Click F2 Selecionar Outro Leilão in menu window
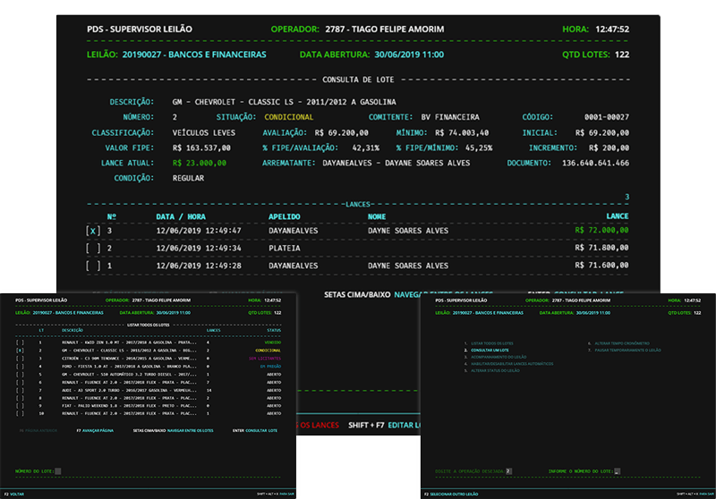This screenshot has width=716, height=499. (451, 494)
